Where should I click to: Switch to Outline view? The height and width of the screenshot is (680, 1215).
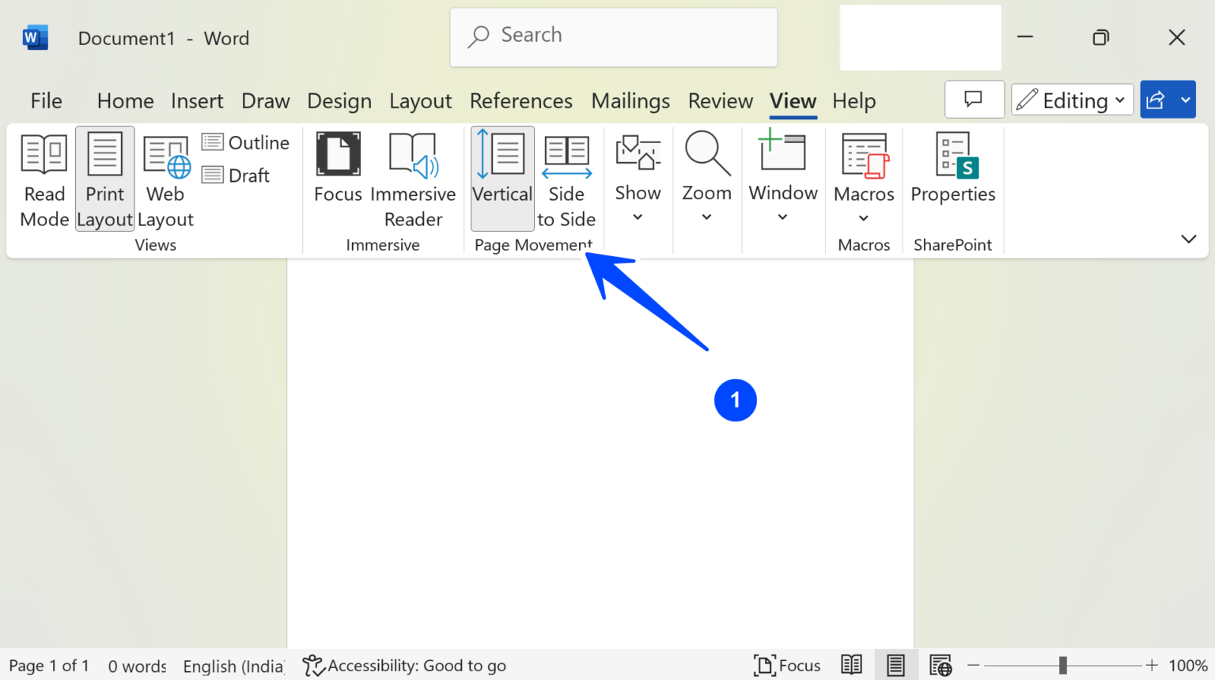pos(246,142)
